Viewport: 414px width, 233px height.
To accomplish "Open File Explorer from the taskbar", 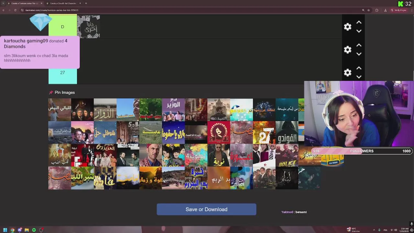I will coord(27,230).
